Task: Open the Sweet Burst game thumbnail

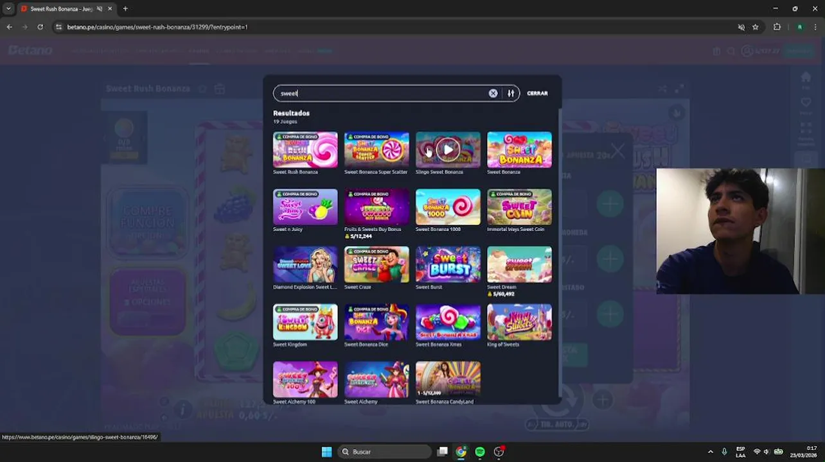Action: click(448, 264)
